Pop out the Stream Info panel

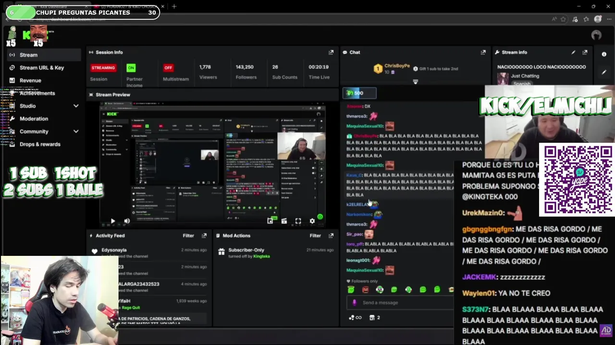(x=585, y=52)
